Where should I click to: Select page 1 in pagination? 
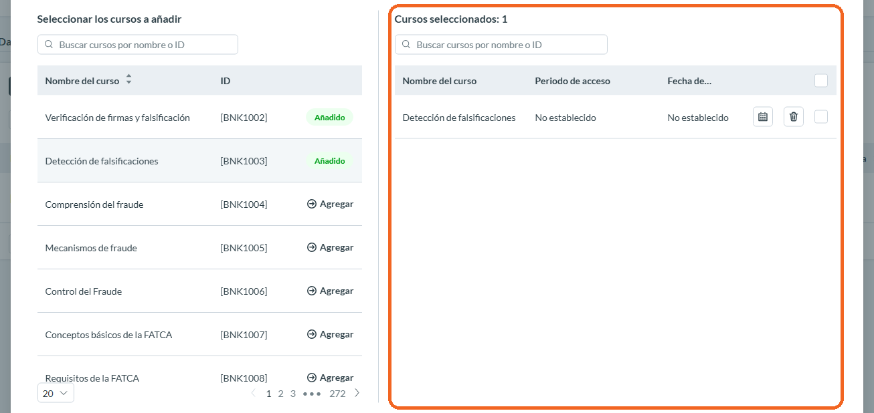(269, 394)
